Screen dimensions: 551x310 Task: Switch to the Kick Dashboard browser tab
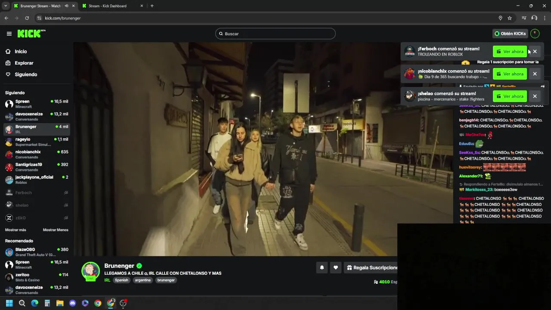[x=112, y=6]
